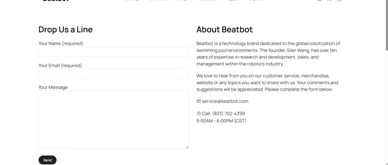
Task: Select the Drop Us a Line heading
Action: [x=66, y=29]
